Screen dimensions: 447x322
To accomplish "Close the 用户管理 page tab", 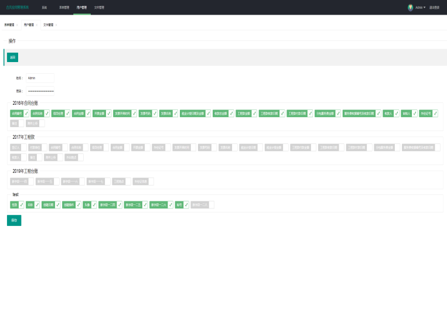I will point(36,25).
